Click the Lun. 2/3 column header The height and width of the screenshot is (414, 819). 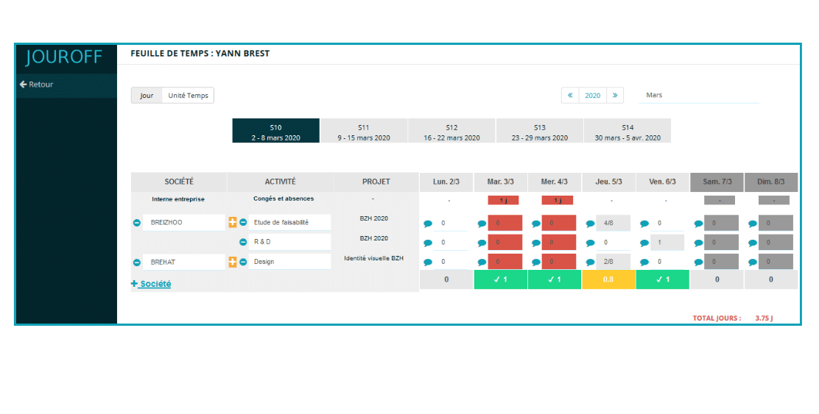[x=446, y=182]
